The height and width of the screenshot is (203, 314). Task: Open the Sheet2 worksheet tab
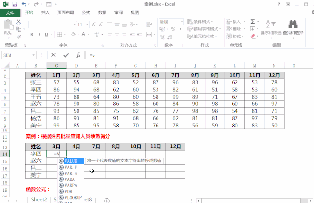pyautogui.click(x=39, y=200)
